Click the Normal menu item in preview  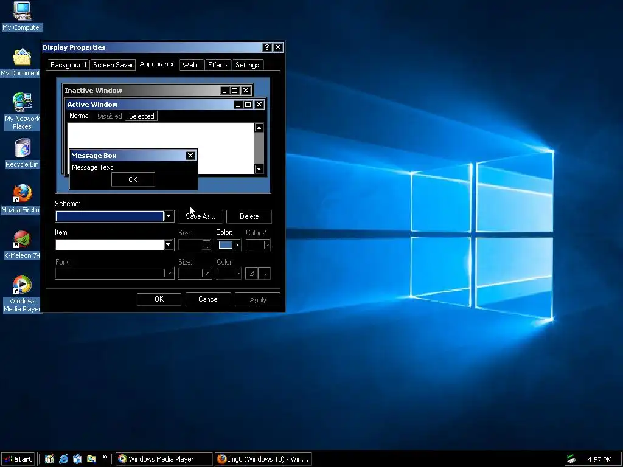pos(80,116)
